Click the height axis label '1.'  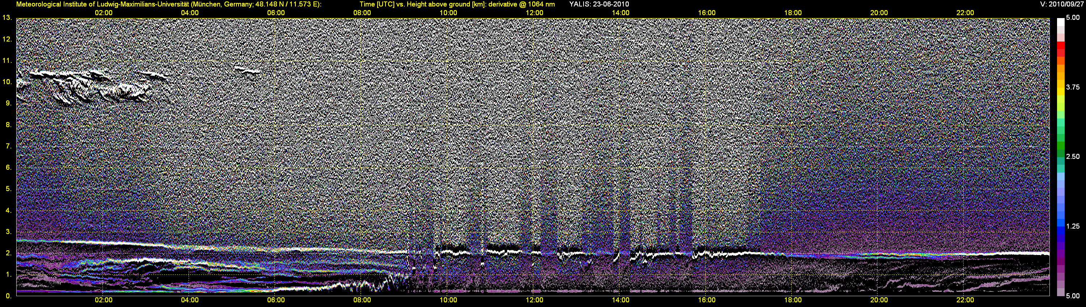click(8, 274)
